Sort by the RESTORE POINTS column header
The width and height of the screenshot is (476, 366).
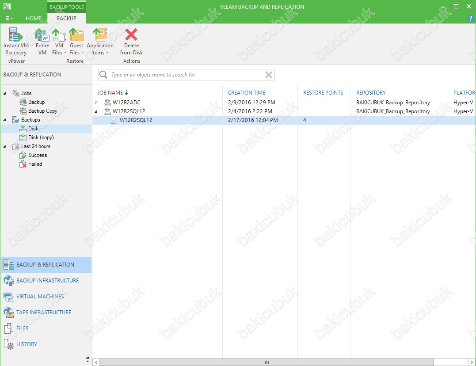coord(323,93)
